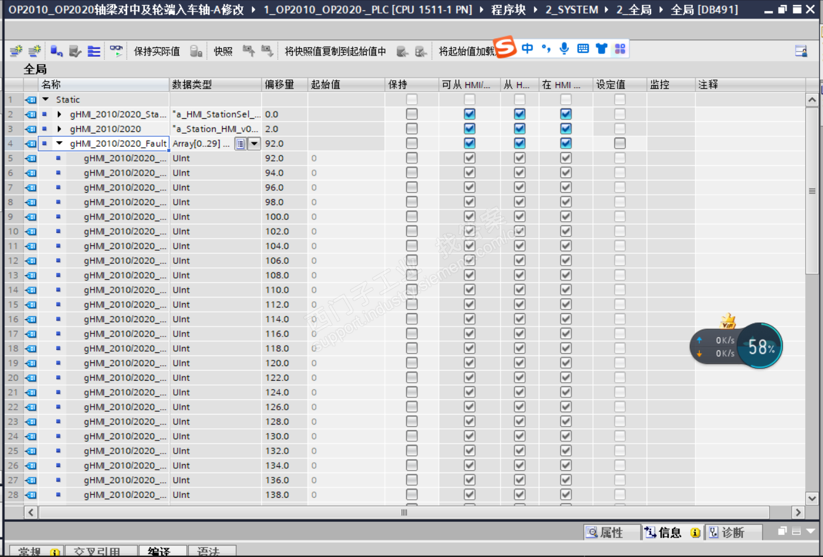Click the icon right of 保持实际值
Image resolution: width=823 pixels, height=557 pixels.
[196, 51]
